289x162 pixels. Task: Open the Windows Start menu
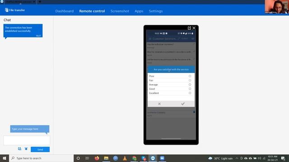click(5, 158)
